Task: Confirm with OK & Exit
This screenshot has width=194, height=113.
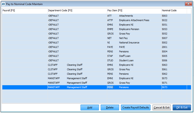Action: (182, 107)
